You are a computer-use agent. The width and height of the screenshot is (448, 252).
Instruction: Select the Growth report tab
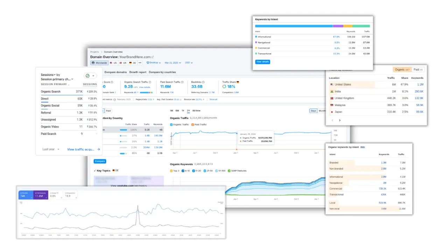point(138,72)
